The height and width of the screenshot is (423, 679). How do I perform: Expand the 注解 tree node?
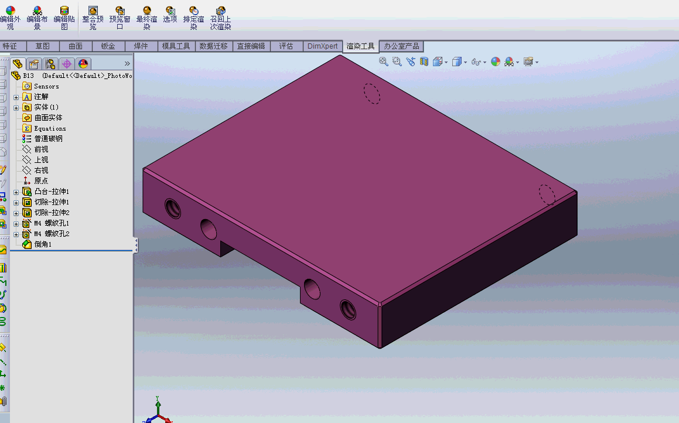[x=16, y=97]
